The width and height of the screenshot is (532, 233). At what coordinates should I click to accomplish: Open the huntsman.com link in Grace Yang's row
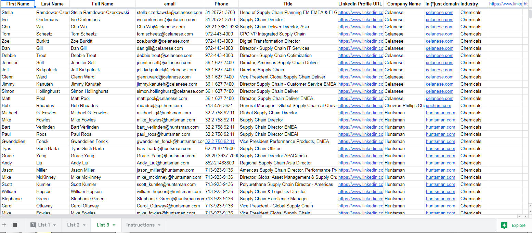coord(441,156)
